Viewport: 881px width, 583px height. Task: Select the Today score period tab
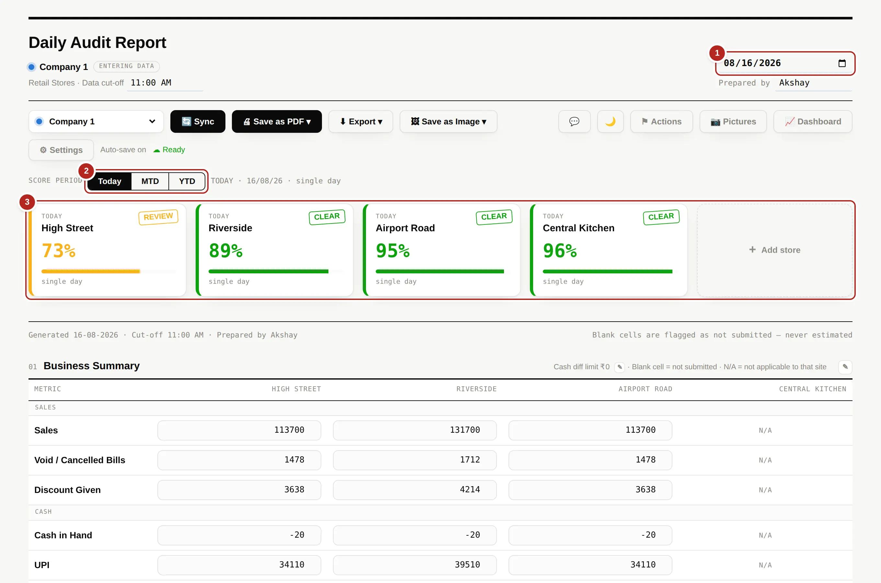110,181
